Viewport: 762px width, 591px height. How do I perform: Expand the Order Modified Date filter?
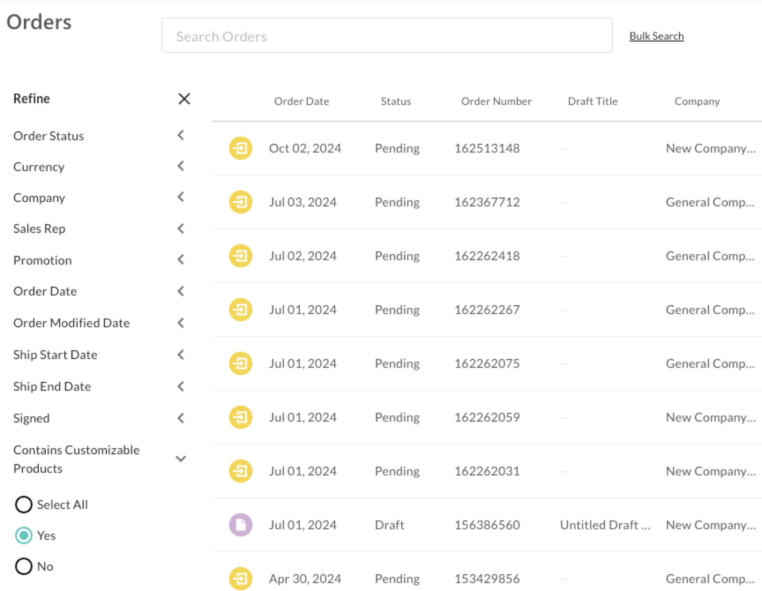181,323
